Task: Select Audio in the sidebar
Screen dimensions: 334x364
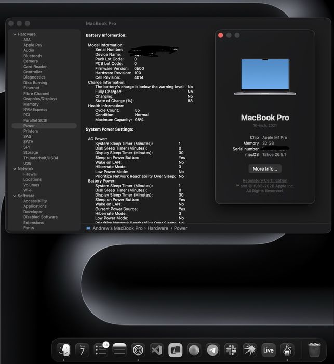Action: tap(29, 50)
